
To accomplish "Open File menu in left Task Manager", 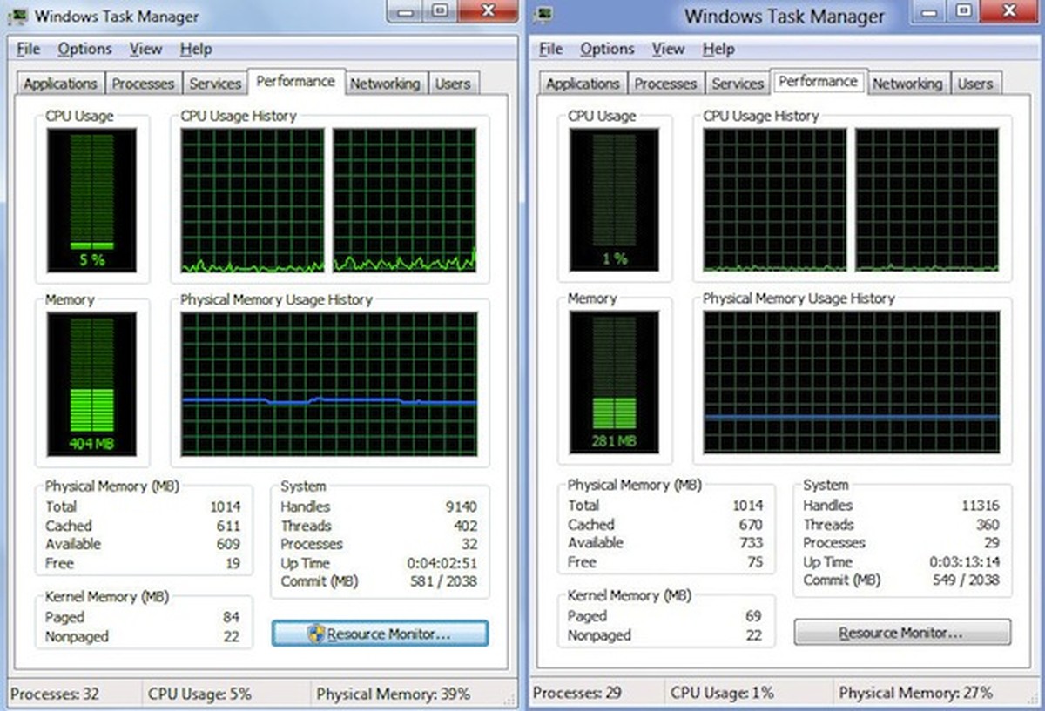I will [x=29, y=49].
